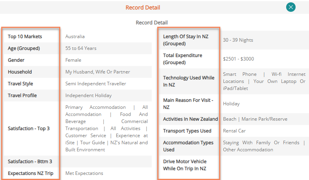The width and height of the screenshot is (309, 180).
Task: Select the Travel Profile label
Action: [x=22, y=96]
